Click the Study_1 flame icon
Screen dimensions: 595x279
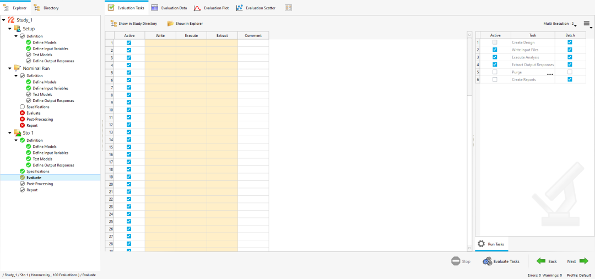[10, 20]
